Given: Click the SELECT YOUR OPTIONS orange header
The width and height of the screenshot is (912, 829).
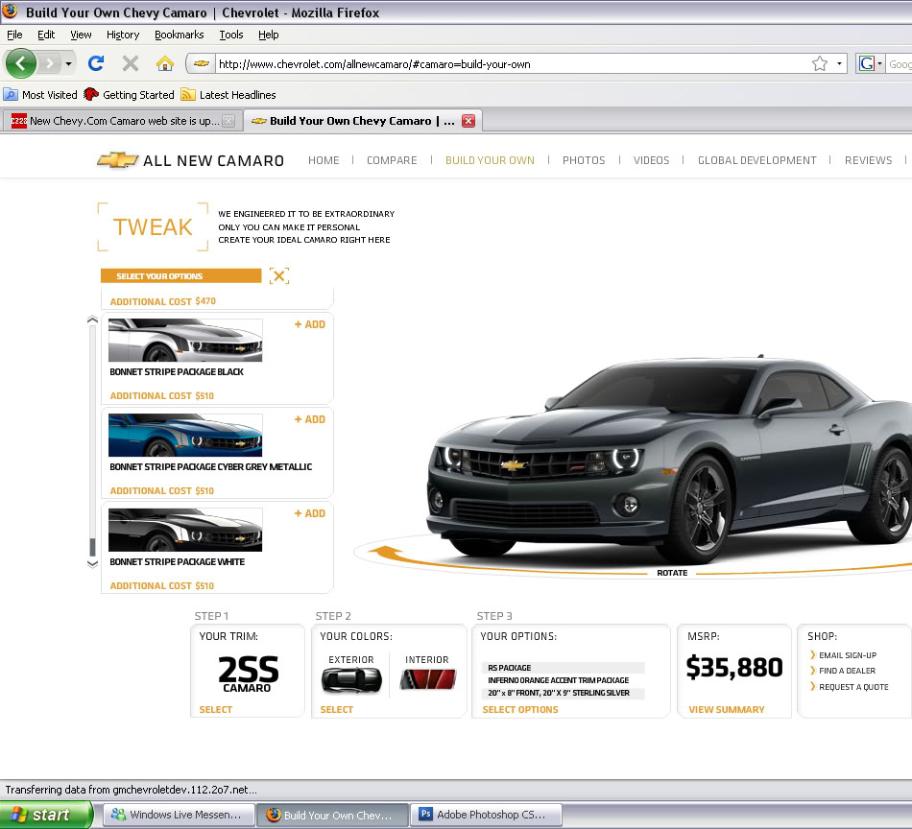Looking at the screenshot, I should (x=180, y=276).
